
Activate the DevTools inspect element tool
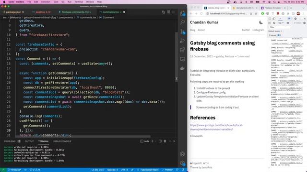tap(270, 19)
